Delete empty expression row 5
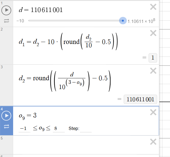Image resolution: width=170 pixels, height=157 pixels. [x=153, y=142]
